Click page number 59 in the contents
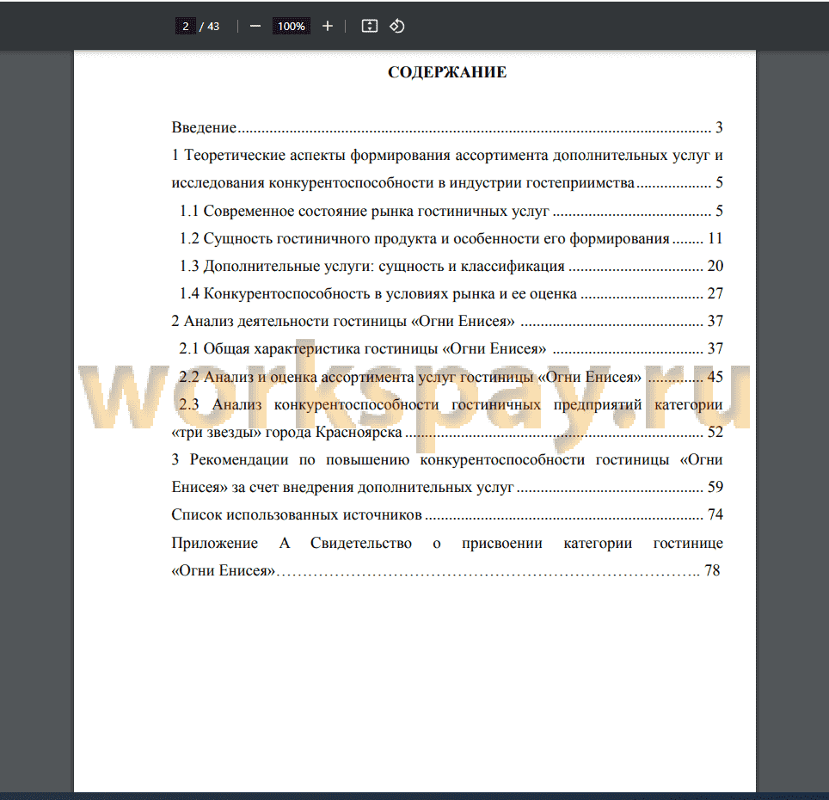 (715, 487)
